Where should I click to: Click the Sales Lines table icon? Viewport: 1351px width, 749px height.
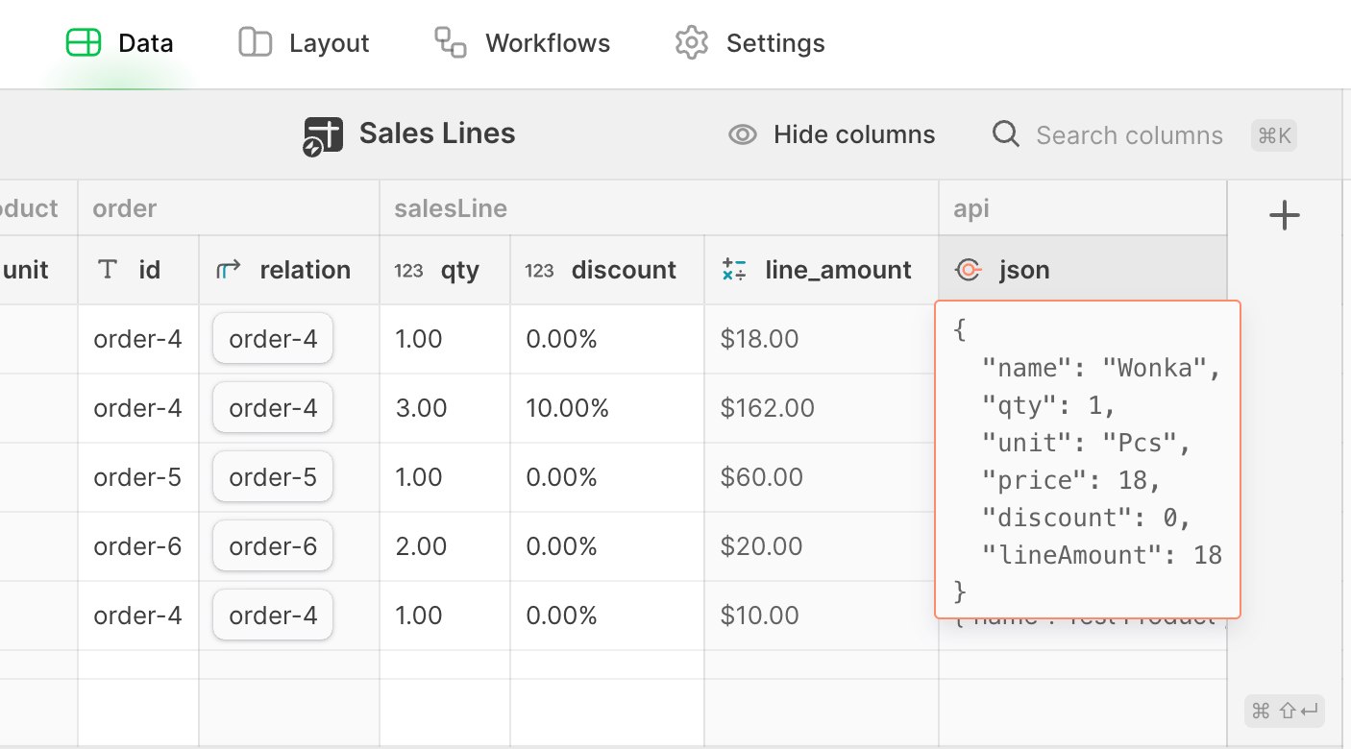(x=323, y=136)
